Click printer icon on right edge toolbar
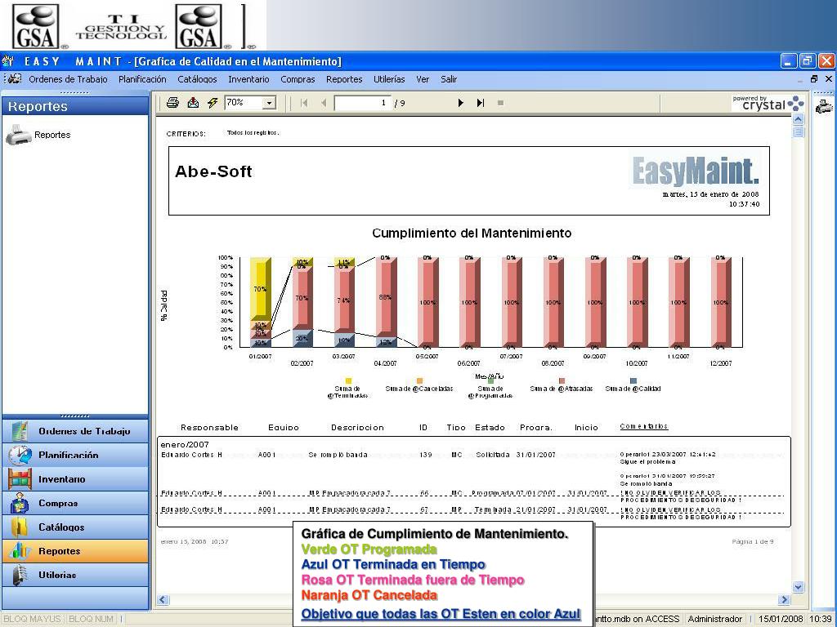The width and height of the screenshot is (837, 627). click(x=824, y=107)
